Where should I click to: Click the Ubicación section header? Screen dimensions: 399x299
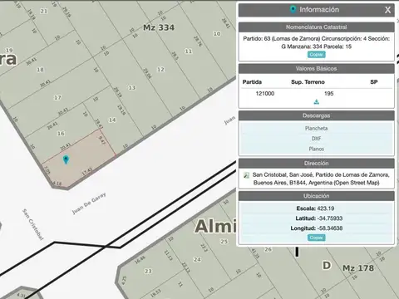click(316, 196)
